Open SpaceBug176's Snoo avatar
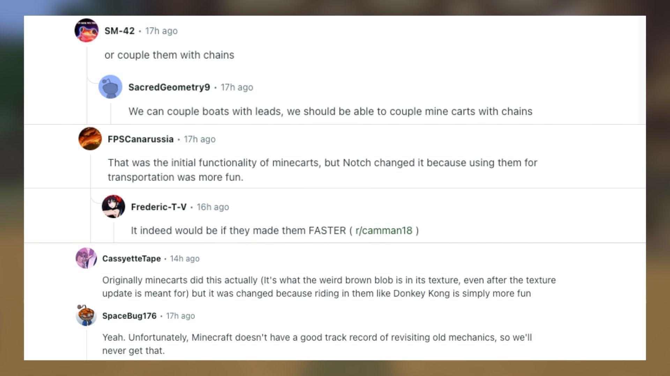The image size is (670, 376). coord(86,315)
